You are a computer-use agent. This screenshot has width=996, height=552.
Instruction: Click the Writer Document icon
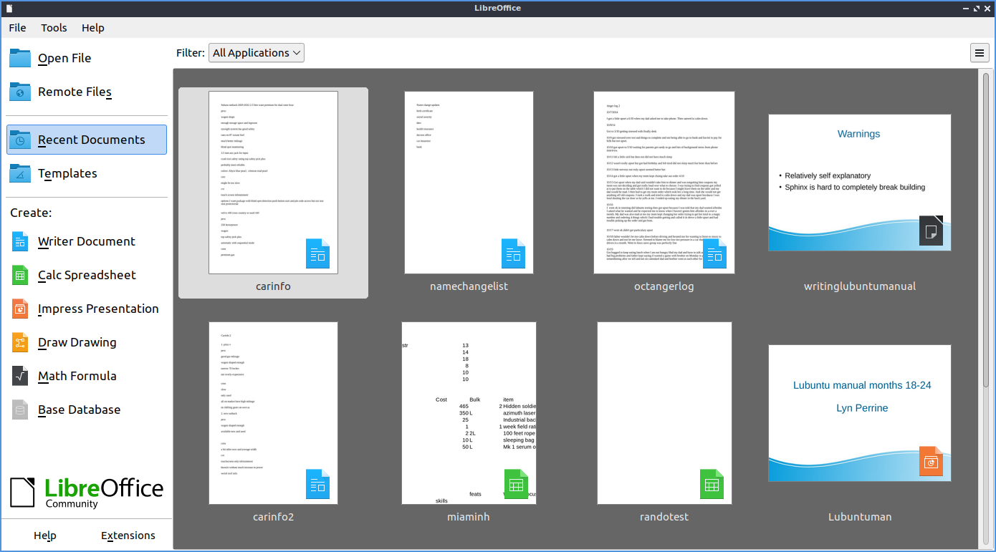20,241
